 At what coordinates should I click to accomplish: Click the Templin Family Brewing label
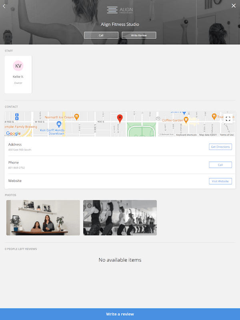pos(21,127)
